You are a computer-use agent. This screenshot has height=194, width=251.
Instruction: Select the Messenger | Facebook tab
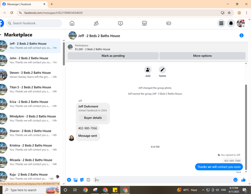tap(24, 4)
